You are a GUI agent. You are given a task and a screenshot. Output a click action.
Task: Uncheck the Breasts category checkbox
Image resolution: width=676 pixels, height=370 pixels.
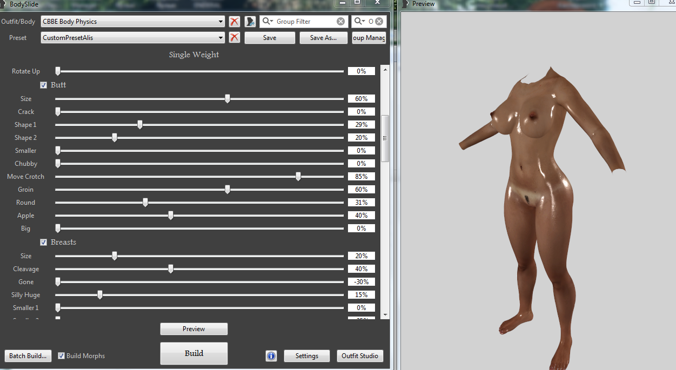coord(44,242)
